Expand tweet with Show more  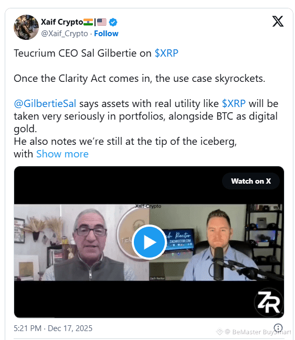coord(62,154)
